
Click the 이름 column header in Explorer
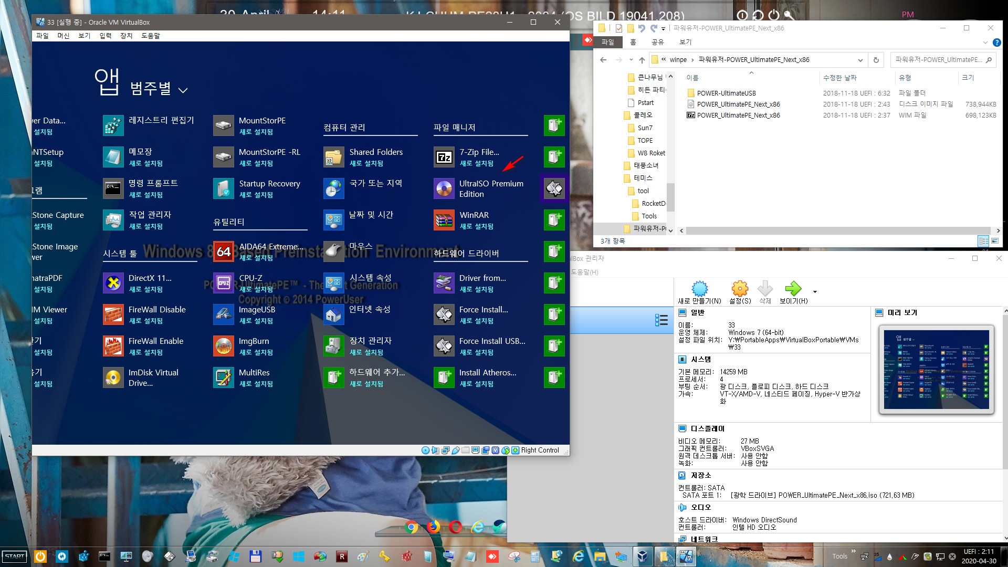pyautogui.click(x=692, y=78)
